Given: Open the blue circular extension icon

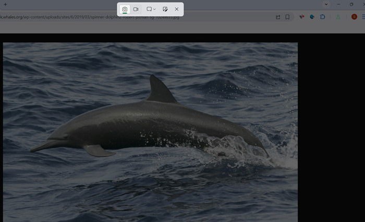Looking at the screenshot, I should (x=312, y=17).
